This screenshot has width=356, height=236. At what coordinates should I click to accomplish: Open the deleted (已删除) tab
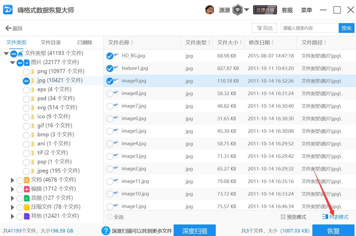click(85, 42)
